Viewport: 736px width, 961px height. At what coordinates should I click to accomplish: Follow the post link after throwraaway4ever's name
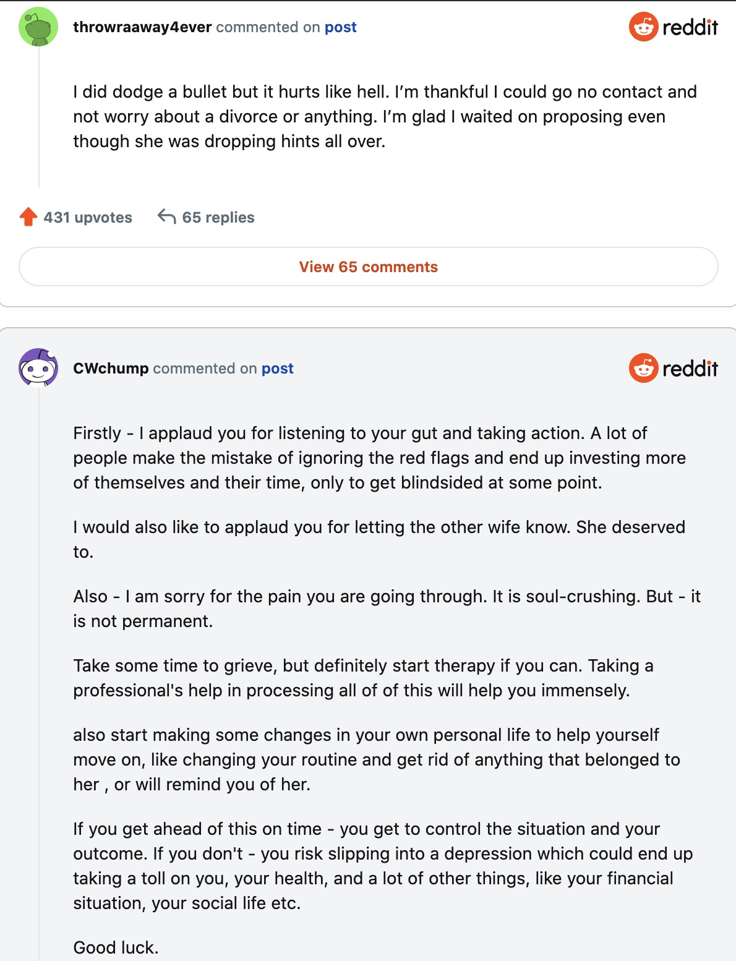coord(340,27)
